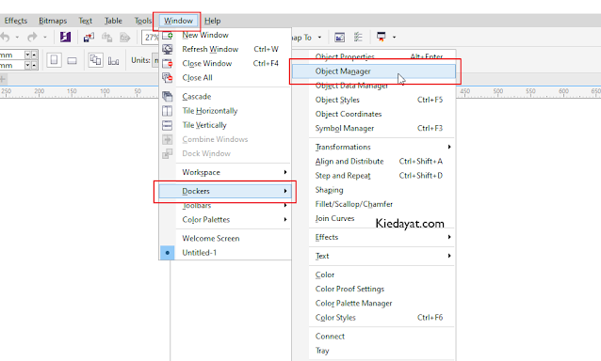Click the Redo arrow icon
This screenshot has height=361, width=601.
pos(32,37)
